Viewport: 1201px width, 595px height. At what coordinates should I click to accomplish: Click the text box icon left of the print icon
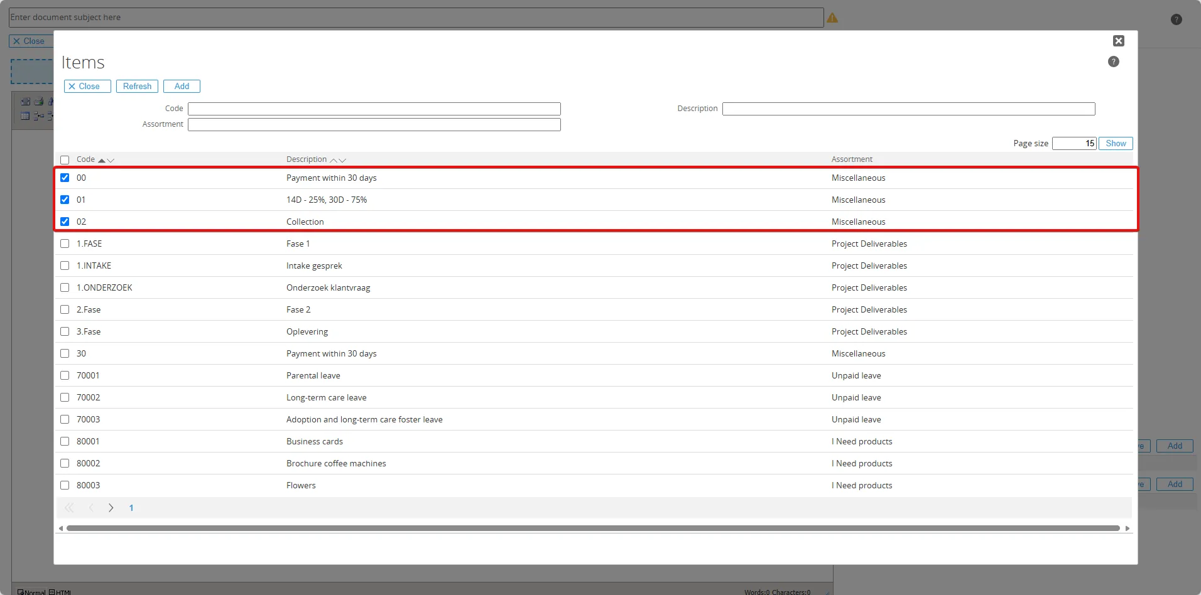pos(25,101)
